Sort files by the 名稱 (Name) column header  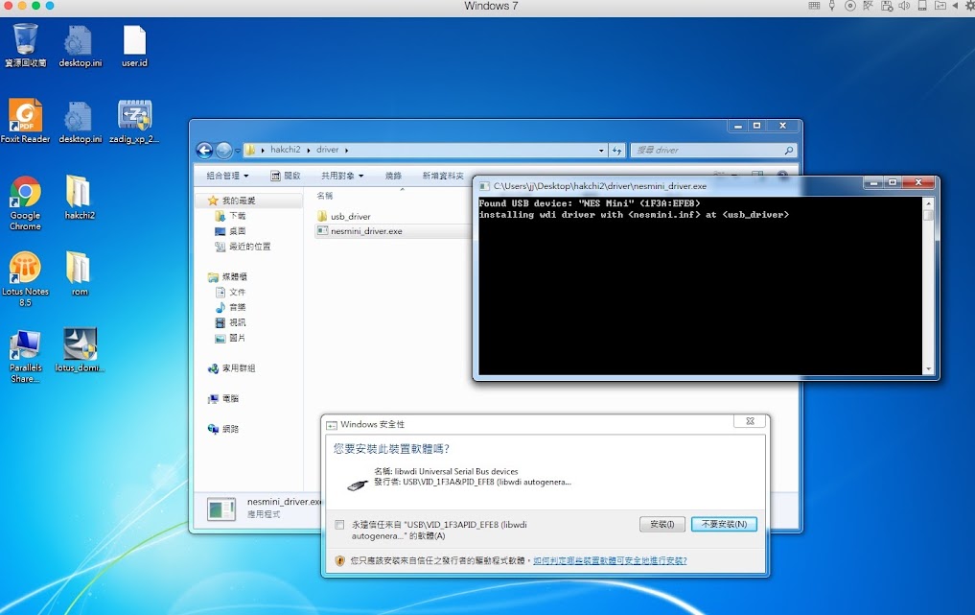pyautogui.click(x=325, y=196)
